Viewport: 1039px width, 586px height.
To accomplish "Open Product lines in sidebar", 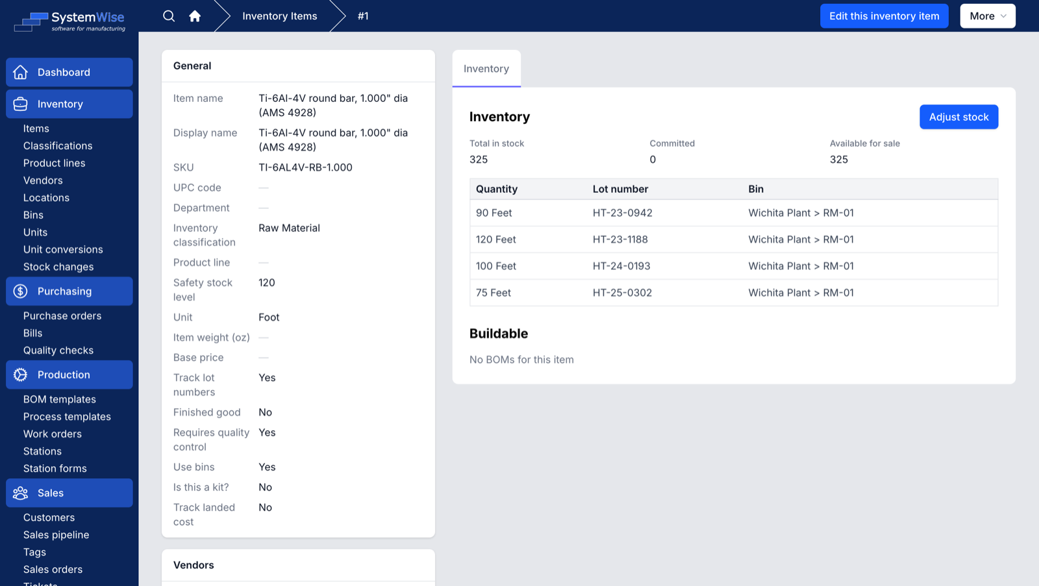I will pos(55,163).
